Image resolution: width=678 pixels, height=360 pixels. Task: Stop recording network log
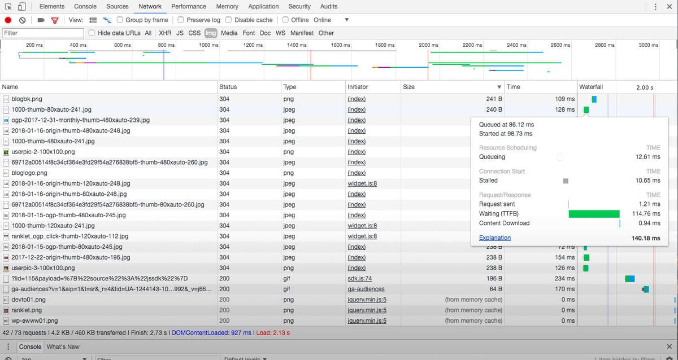(7, 20)
